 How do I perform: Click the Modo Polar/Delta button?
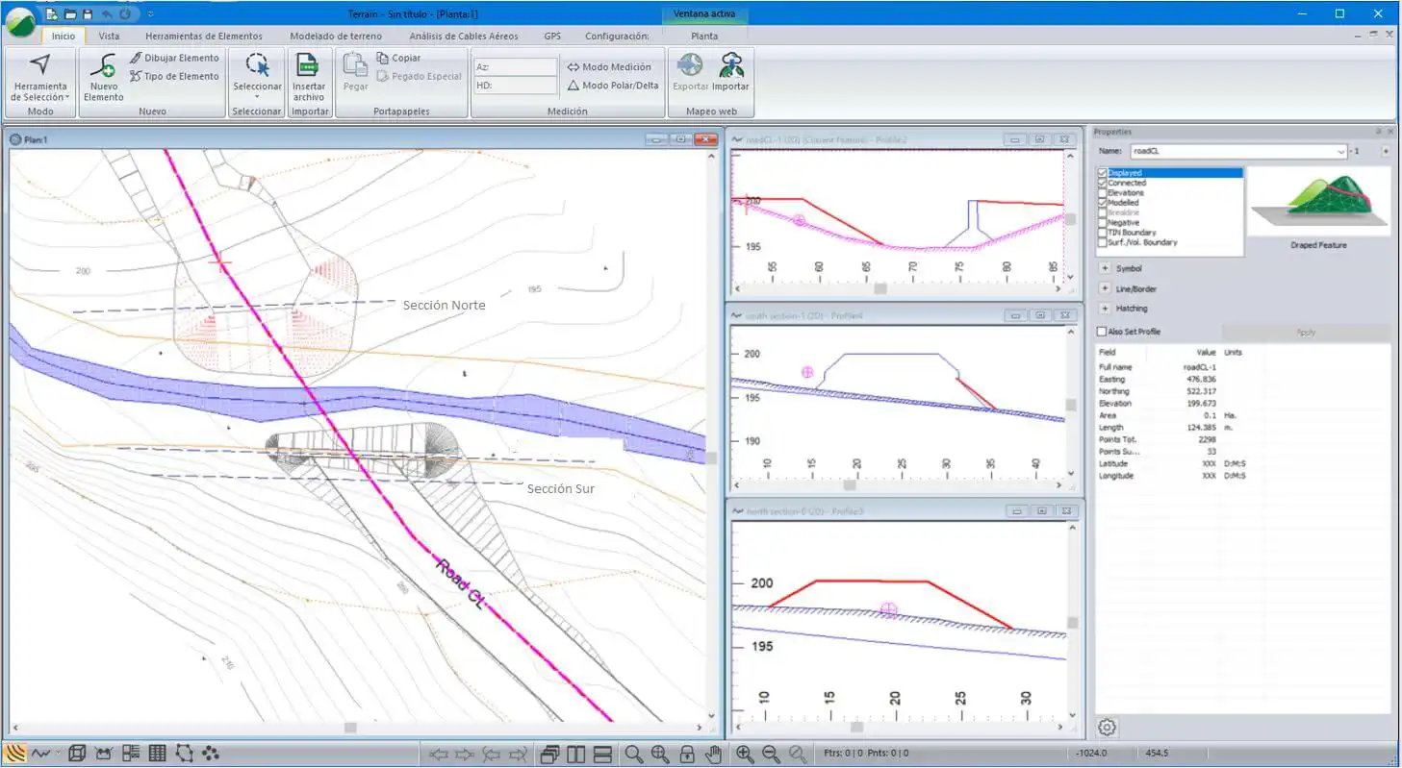pyautogui.click(x=613, y=86)
